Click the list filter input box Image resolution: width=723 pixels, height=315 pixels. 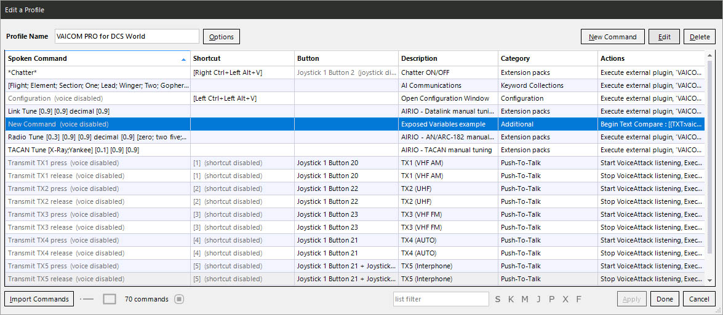[x=441, y=299]
